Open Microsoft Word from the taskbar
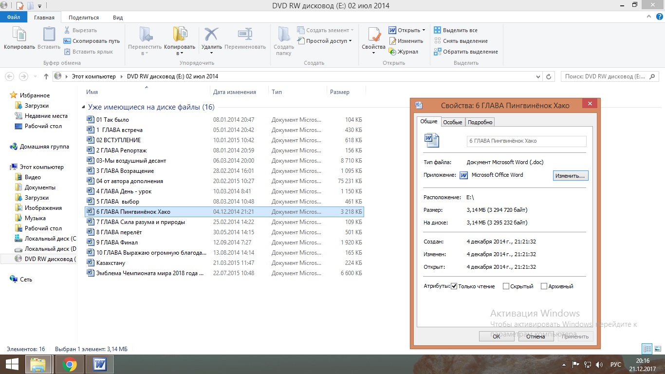The width and height of the screenshot is (665, 374). tap(99, 364)
